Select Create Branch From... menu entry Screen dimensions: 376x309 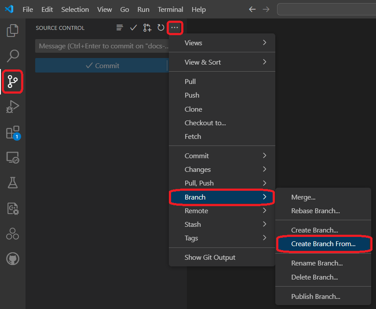point(323,244)
